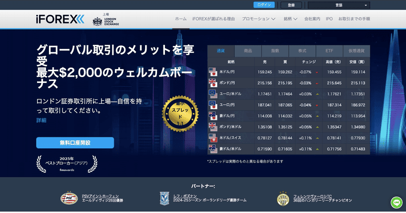Click the PSV Eindhoven club logo
This screenshot has height=213, width=406.
[69, 198]
